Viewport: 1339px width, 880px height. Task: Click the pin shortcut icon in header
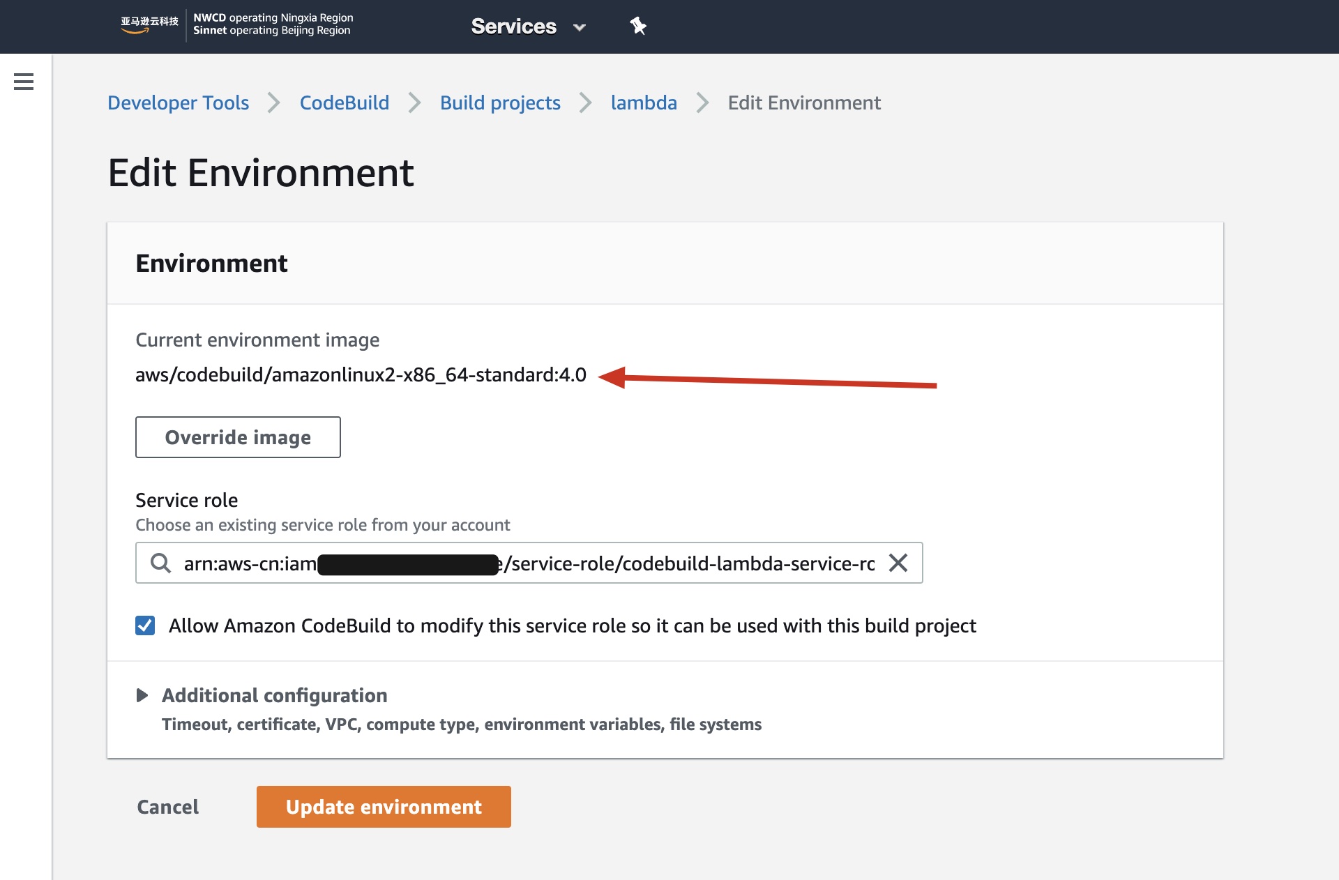637,26
